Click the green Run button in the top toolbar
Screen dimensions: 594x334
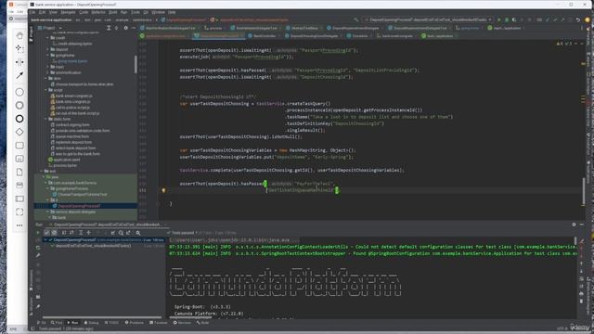499,19
